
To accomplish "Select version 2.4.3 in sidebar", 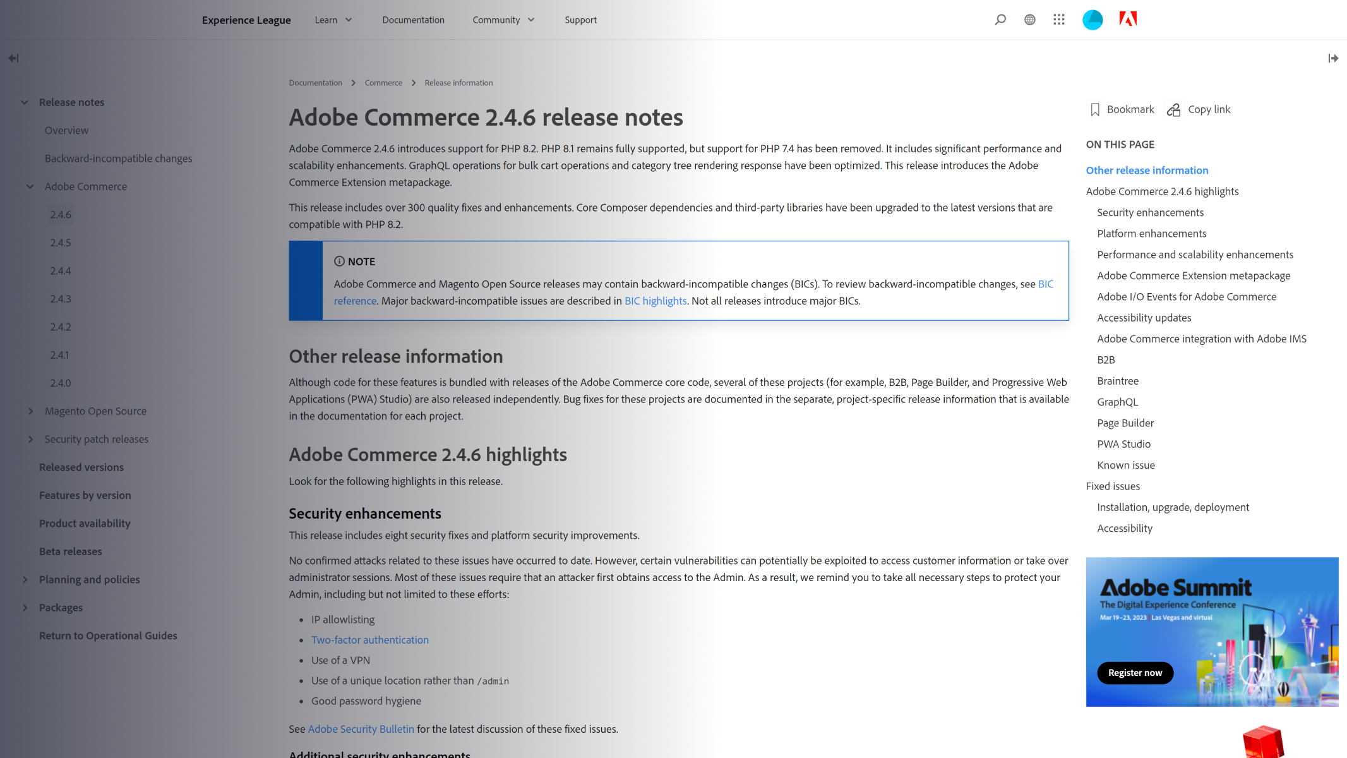I will 61,299.
